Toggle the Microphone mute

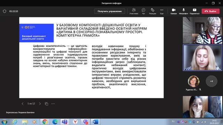(x=184, y=11)
